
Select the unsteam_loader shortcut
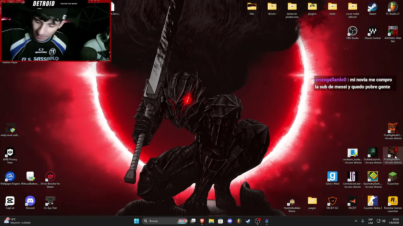[x=352, y=156]
